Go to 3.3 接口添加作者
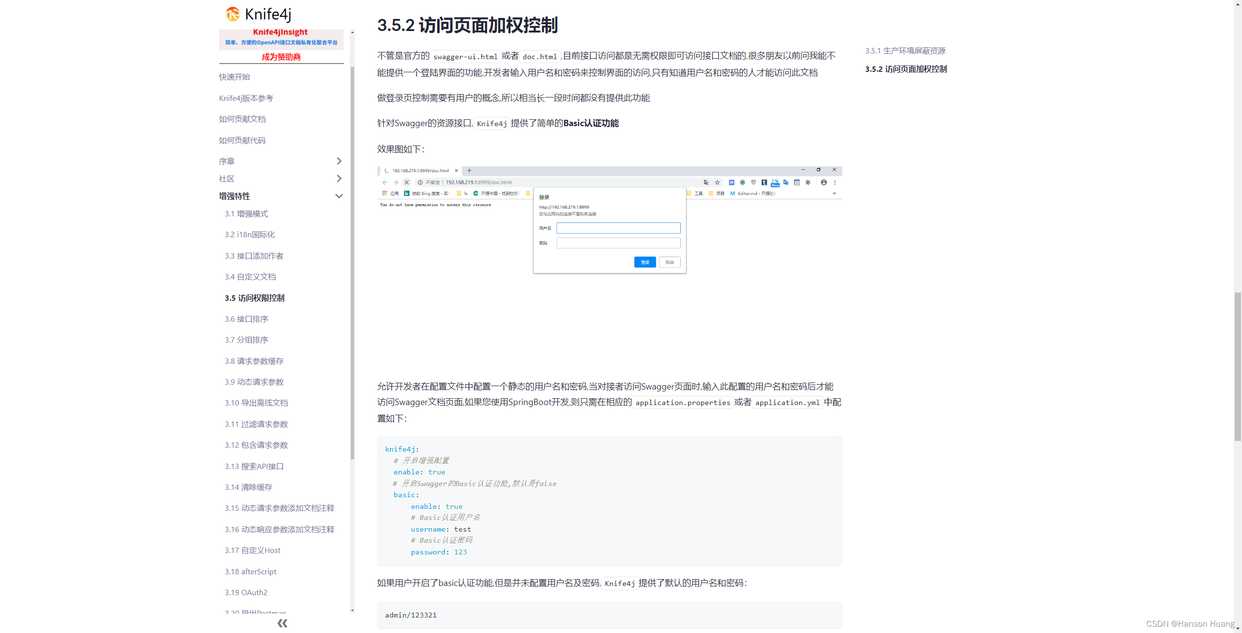The image size is (1242, 633). click(x=254, y=256)
